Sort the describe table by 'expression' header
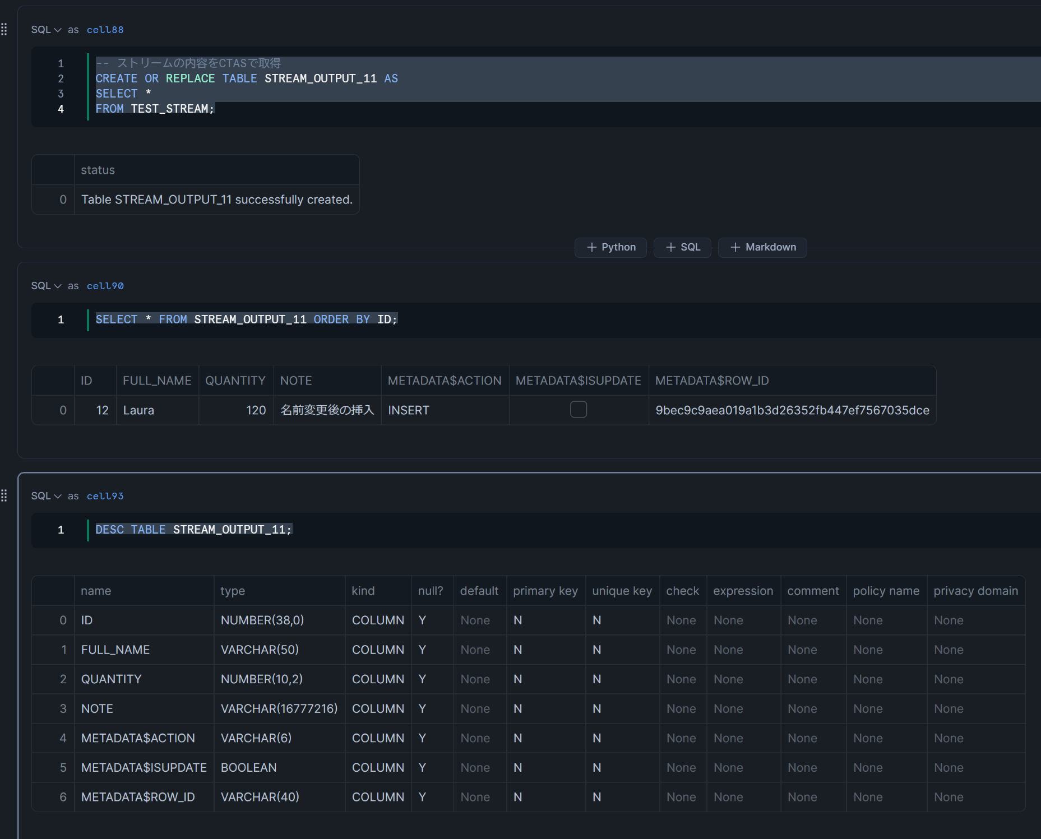This screenshot has height=839, width=1041. 743,591
